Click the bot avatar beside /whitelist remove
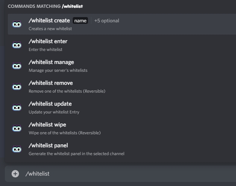Viewport: 236px width, 186px height. pyautogui.click(x=17, y=87)
